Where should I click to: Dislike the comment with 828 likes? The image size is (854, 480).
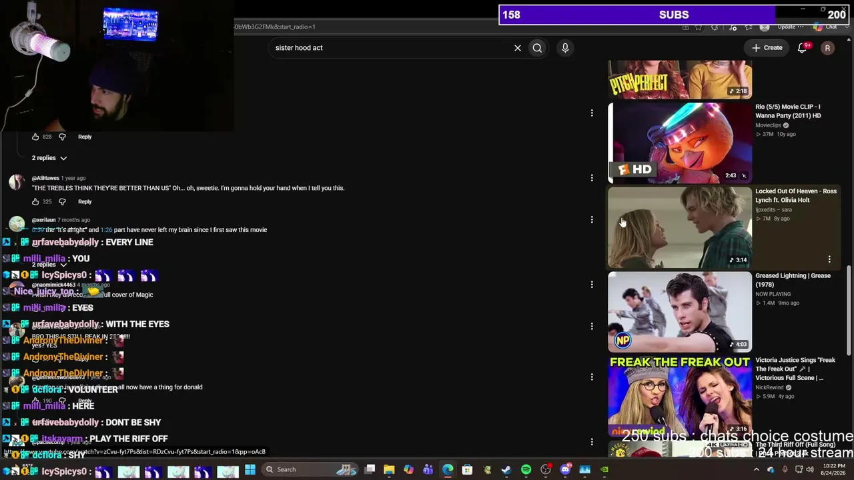(62, 137)
